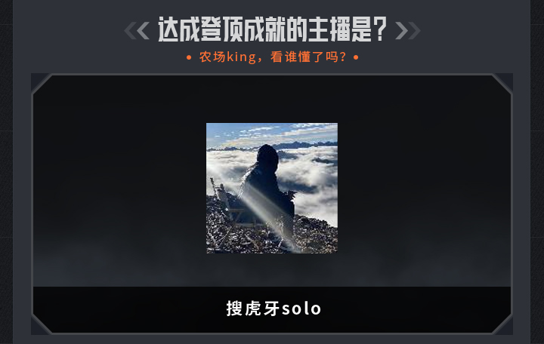Click the 达成登顶成就的主播是? heading
This screenshot has height=344, width=544.
272,29
